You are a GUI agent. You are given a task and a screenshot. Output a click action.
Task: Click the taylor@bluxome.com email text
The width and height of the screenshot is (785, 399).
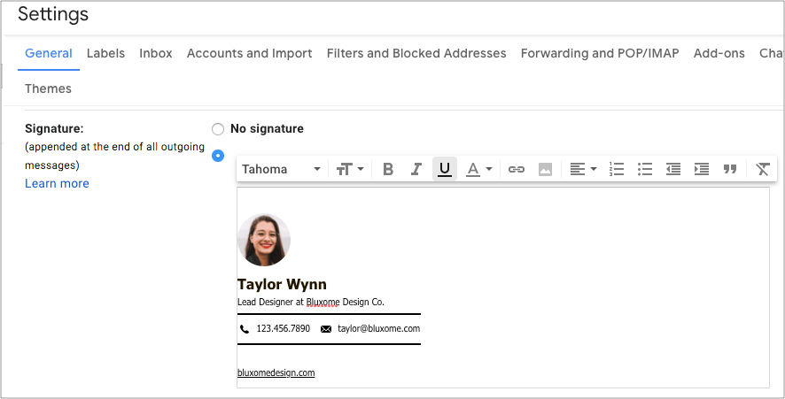(x=379, y=328)
